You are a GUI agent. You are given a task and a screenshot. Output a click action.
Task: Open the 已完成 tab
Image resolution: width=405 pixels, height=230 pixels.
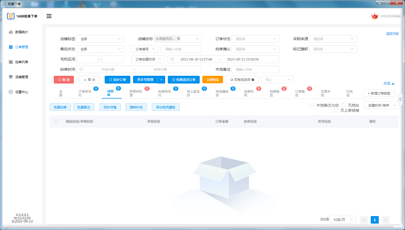[x=350, y=93]
